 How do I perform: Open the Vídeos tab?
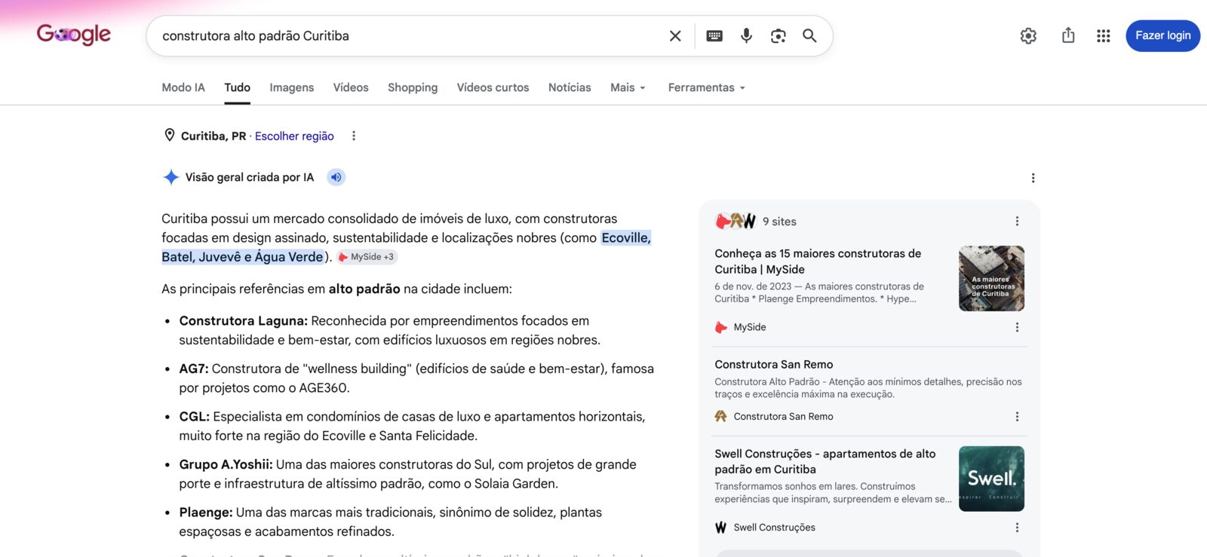[351, 87]
